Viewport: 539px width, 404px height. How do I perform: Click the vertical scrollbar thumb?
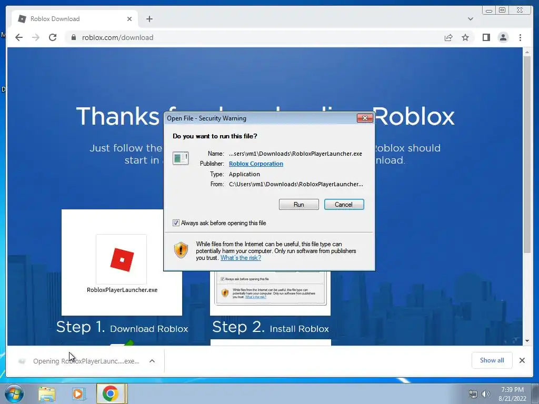click(x=527, y=155)
